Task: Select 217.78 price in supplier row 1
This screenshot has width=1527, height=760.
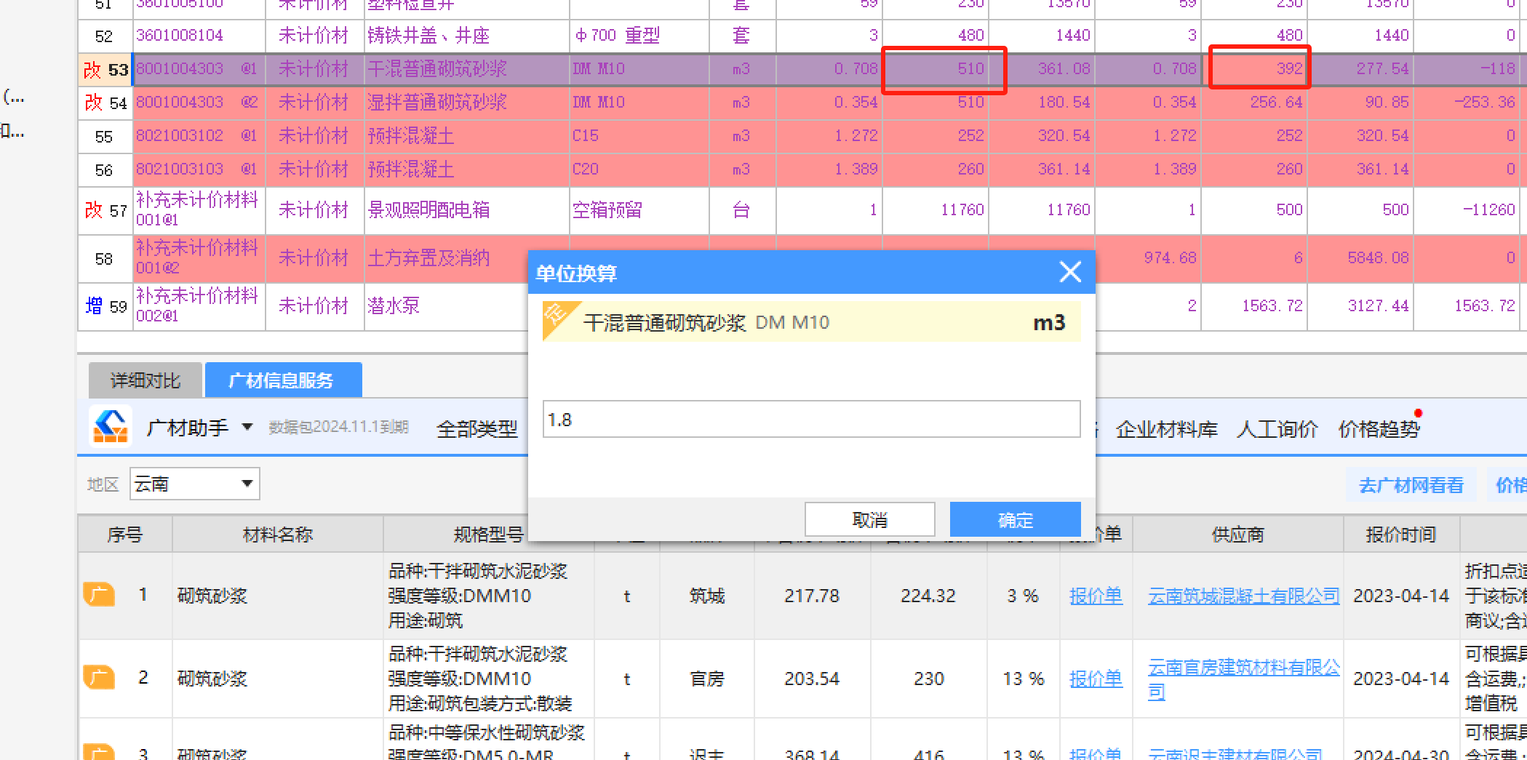Action: tap(812, 596)
